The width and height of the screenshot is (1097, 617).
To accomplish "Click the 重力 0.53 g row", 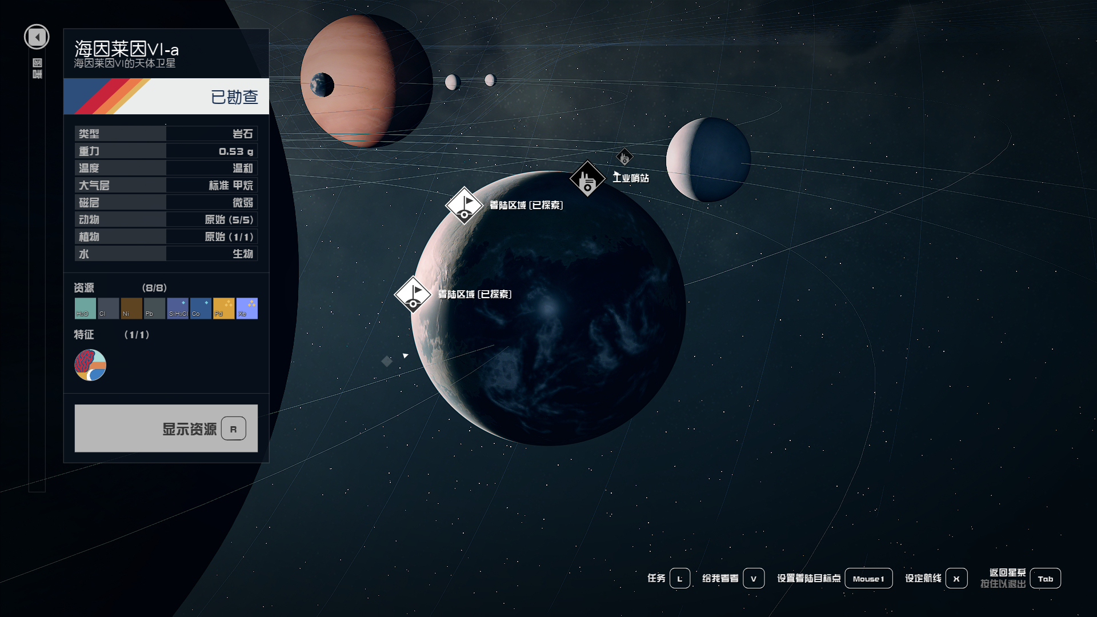I will coord(166,151).
